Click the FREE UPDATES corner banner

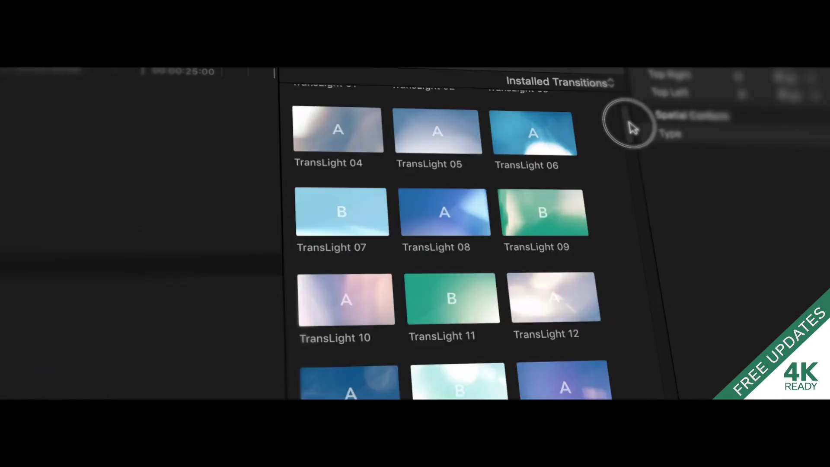point(779,351)
